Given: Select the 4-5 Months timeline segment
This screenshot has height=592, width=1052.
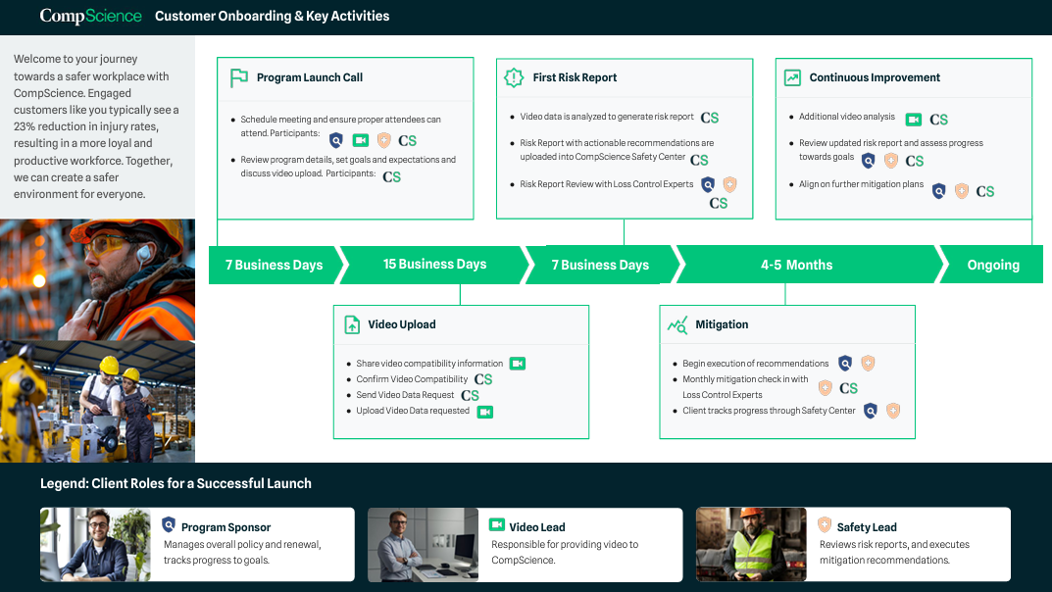Looking at the screenshot, I should coord(796,265).
